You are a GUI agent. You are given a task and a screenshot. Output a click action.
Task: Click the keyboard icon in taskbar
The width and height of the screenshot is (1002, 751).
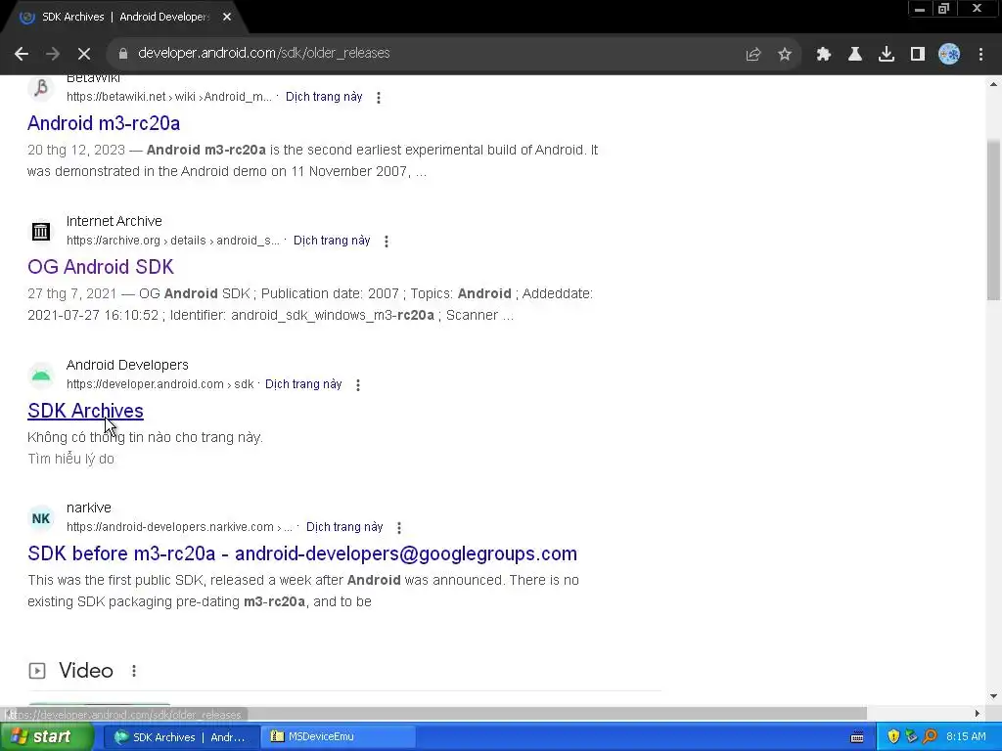click(x=857, y=737)
